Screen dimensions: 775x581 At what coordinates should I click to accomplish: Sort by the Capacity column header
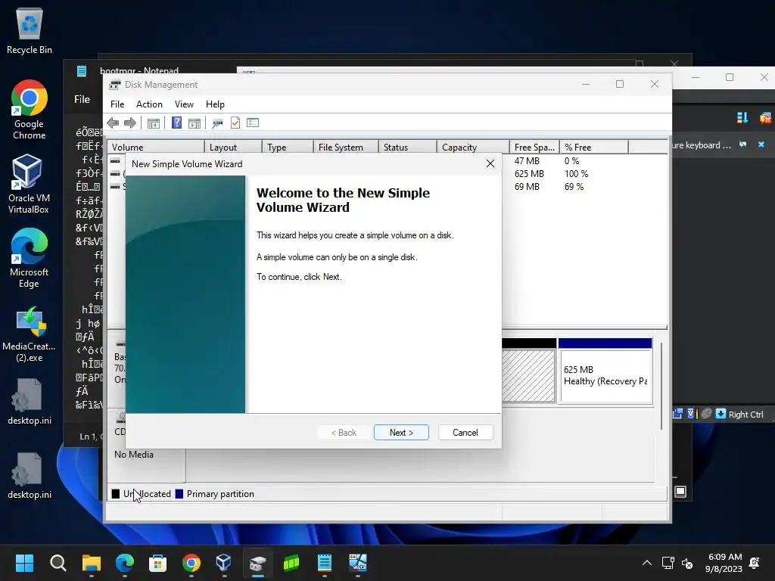point(473,148)
